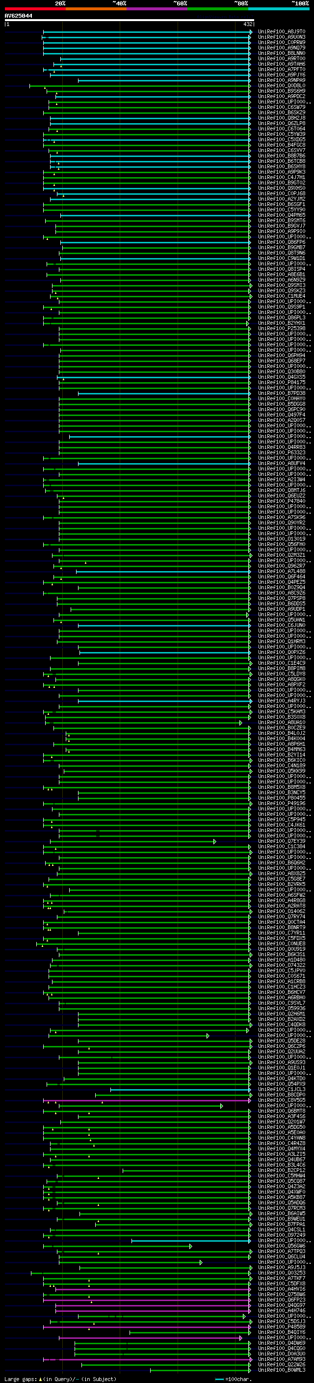Select hit label UniRef100_A4RYJ3

point(282,701)
